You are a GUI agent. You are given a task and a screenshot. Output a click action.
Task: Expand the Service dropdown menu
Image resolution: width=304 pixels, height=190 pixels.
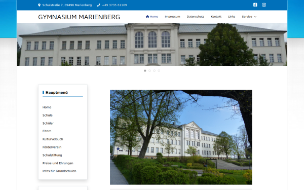click(249, 17)
